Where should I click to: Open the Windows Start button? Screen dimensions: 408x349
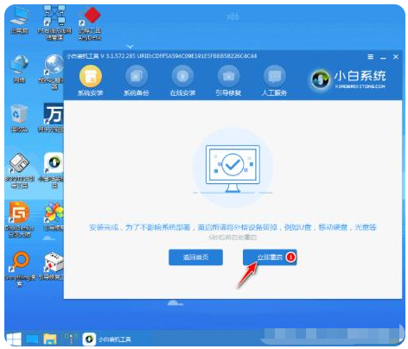(x=14, y=339)
